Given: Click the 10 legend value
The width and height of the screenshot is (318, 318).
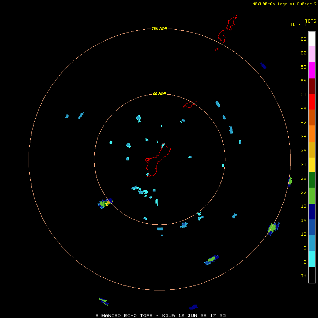Looking at the screenshot, I should click(304, 234).
